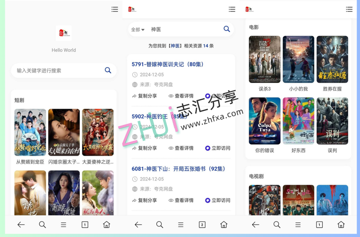Click 查看详情 under 6081 result
Screen dimensions: 360x237
(x=181, y=200)
